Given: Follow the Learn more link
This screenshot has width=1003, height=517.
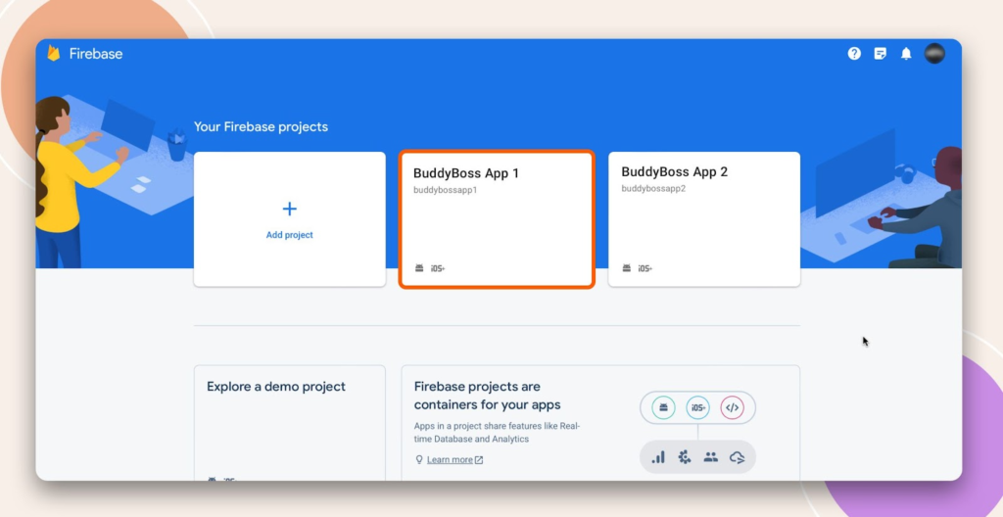Looking at the screenshot, I should tap(450, 459).
